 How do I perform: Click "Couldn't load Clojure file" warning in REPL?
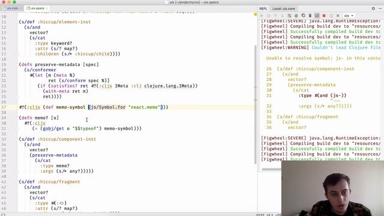click(346, 47)
